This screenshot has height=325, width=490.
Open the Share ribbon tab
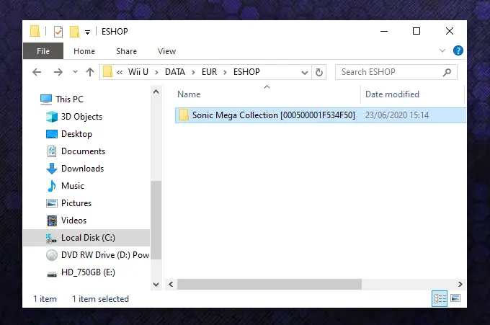(x=126, y=51)
